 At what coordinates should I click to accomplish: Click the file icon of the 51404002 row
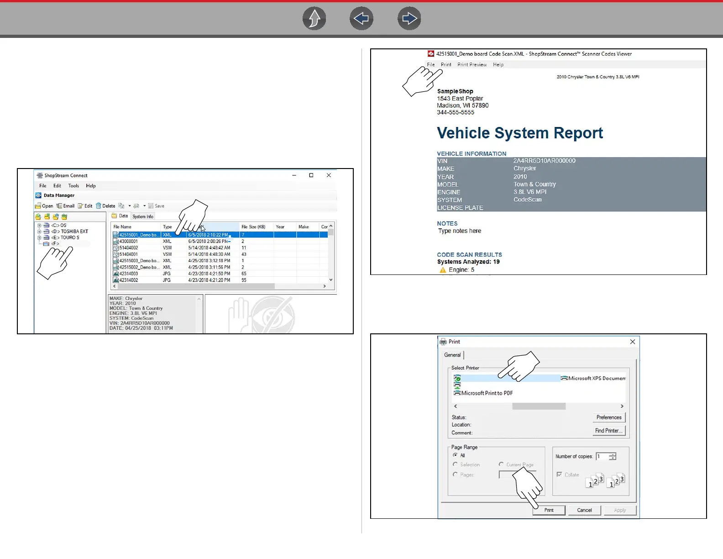coord(116,248)
